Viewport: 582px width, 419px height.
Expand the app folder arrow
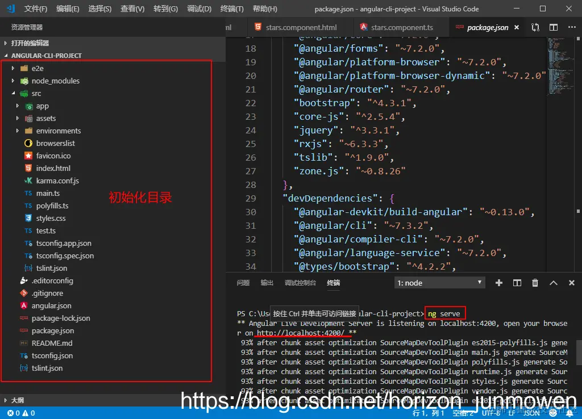[x=18, y=106]
